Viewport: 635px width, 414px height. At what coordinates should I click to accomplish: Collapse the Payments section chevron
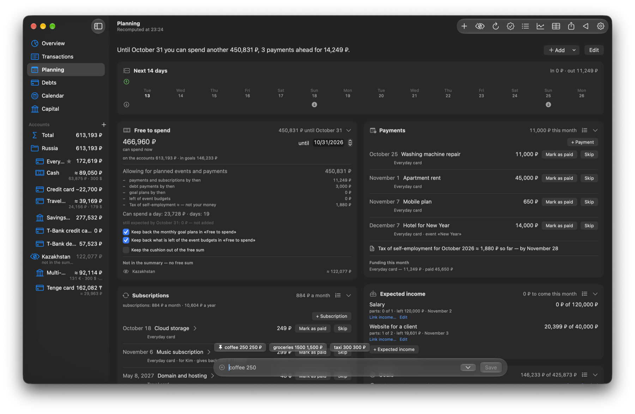595,130
